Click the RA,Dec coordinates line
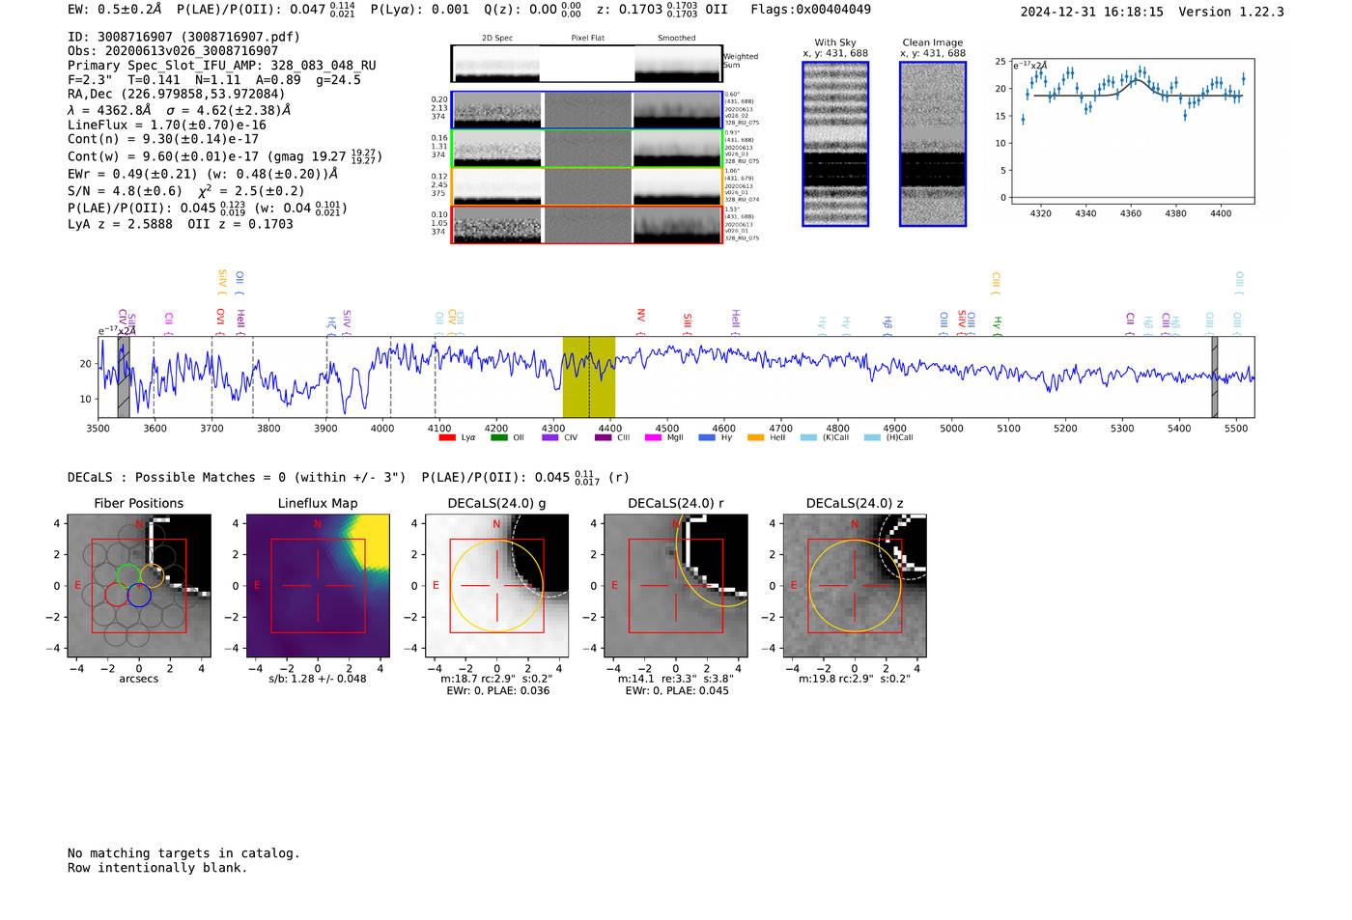The width and height of the screenshot is (1352, 920). coord(177,95)
